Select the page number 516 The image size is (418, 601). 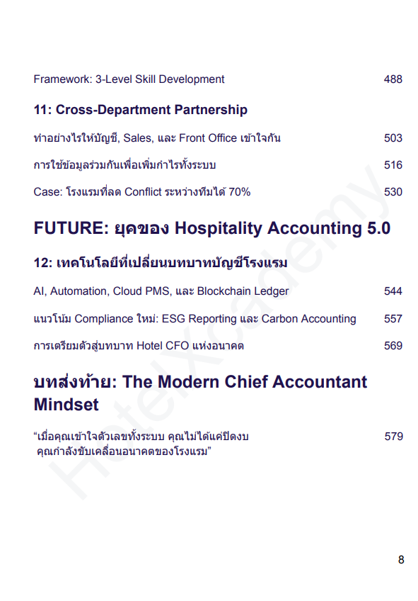[x=393, y=165]
